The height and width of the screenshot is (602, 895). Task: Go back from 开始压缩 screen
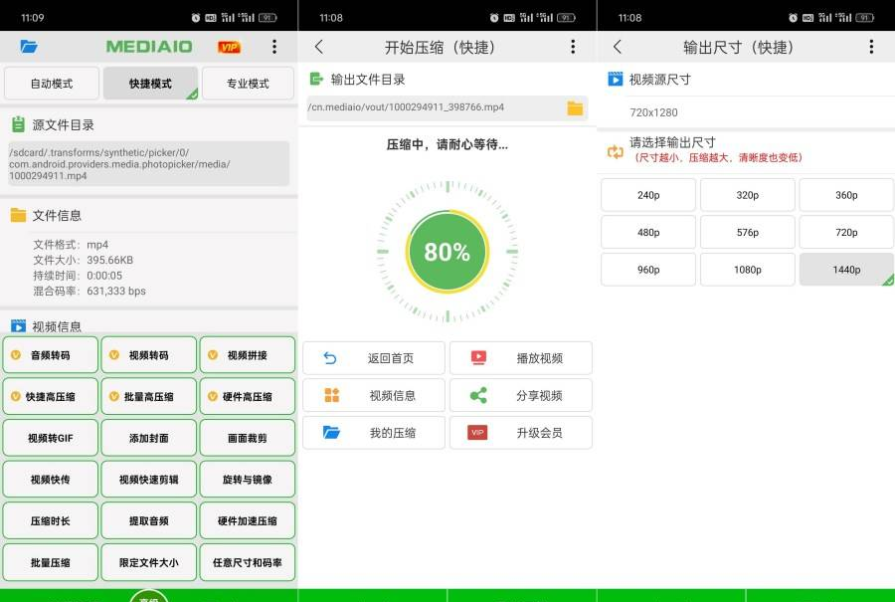click(x=319, y=47)
